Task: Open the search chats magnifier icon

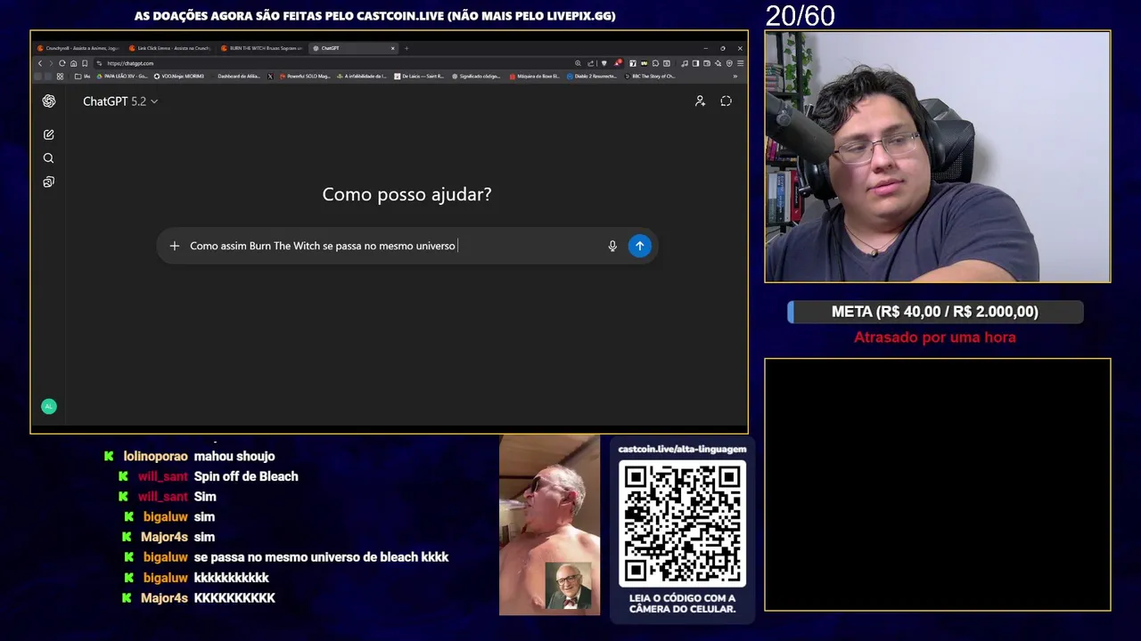Action: pyautogui.click(x=49, y=158)
